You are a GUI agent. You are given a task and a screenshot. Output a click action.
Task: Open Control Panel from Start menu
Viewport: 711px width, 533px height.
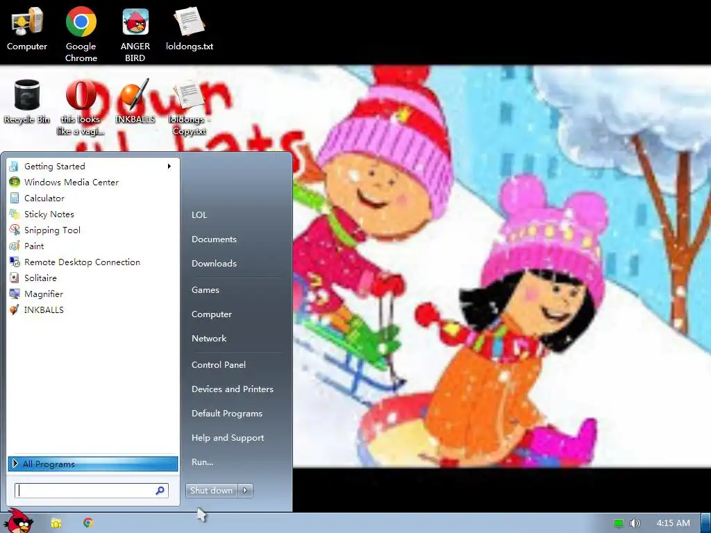[219, 365]
